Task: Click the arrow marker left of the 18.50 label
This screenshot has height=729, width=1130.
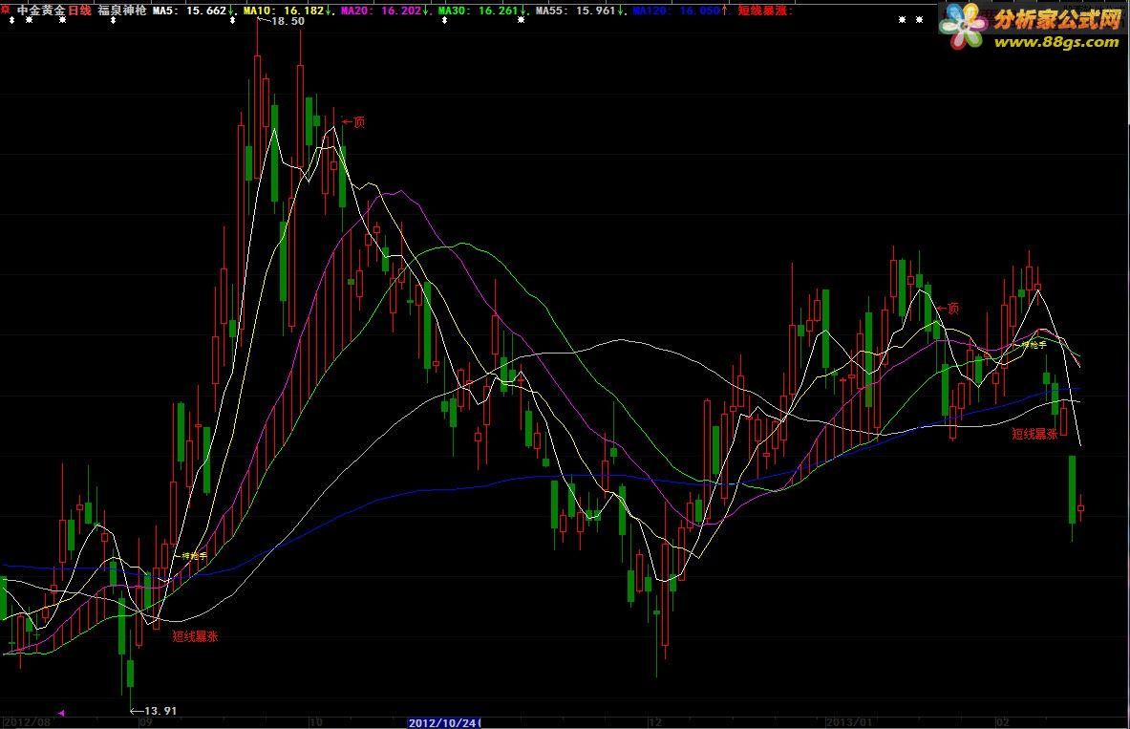Action: pyautogui.click(x=263, y=21)
